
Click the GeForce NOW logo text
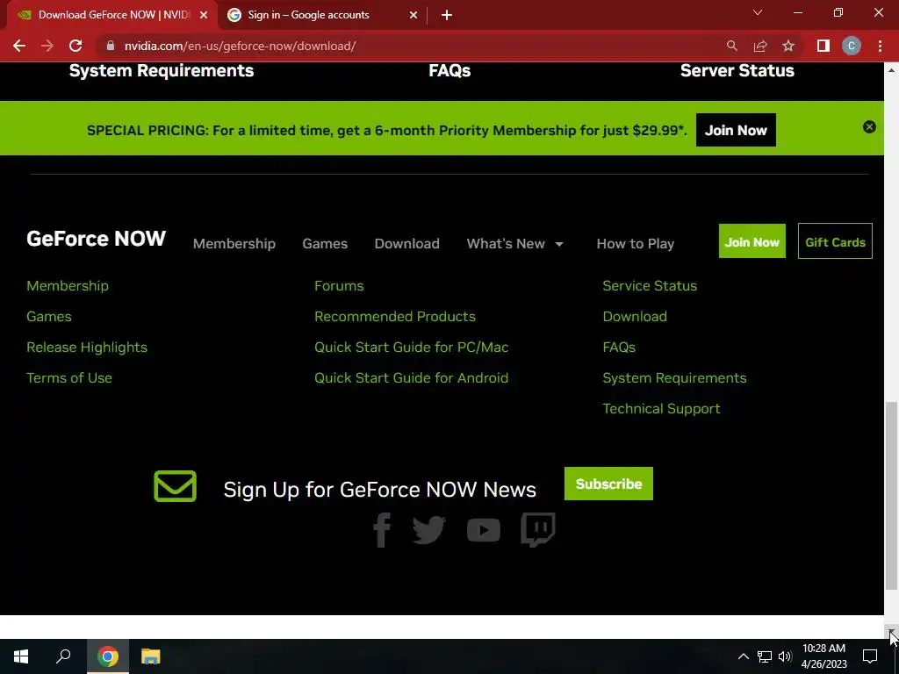[x=96, y=239]
